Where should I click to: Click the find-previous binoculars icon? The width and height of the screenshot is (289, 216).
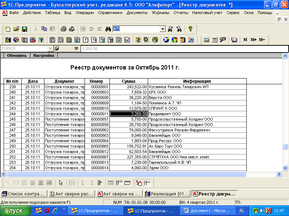pyautogui.click(x=179, y=29)
